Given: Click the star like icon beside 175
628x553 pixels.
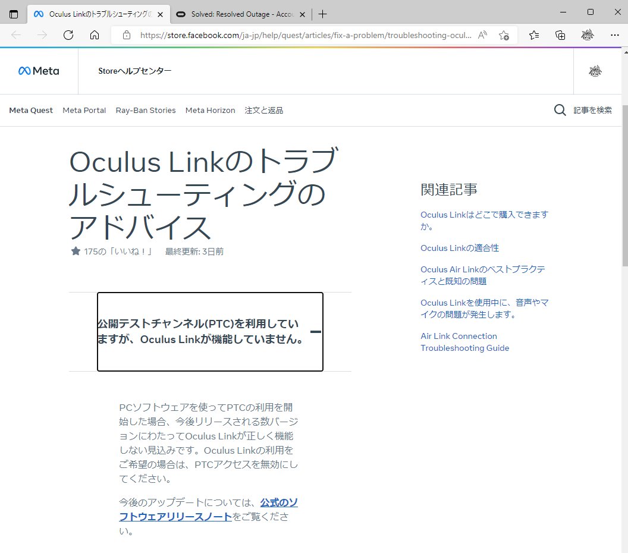Looking at the screenshot, I should click(76, 251).
